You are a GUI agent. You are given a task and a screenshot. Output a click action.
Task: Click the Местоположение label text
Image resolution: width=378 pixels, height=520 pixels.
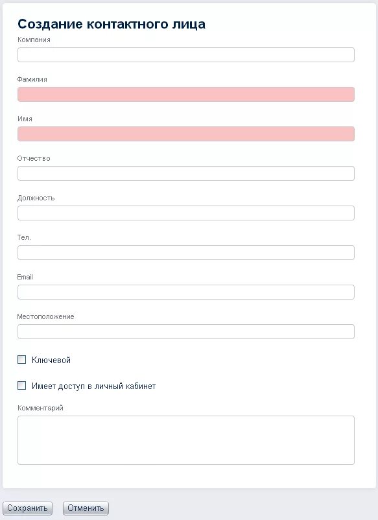coord(45,316)
